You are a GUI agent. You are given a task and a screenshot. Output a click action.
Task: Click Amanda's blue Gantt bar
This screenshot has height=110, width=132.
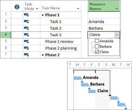pyautogui.click(x=77, y=78)
